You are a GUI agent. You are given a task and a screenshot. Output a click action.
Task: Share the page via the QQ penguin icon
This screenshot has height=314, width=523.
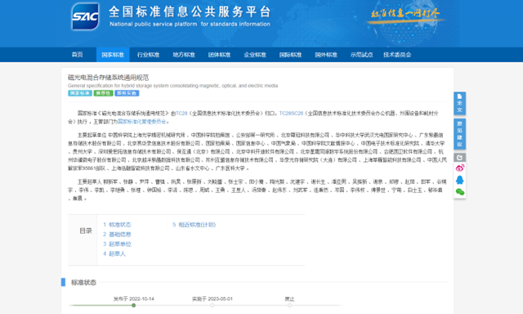459,180
